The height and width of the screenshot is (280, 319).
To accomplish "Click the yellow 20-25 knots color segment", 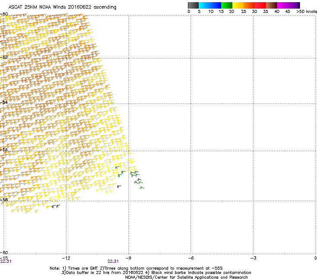I will (x=238, y=5).
